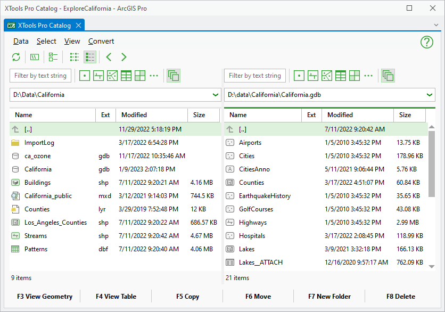Toggle the stacked-windows button in right pane
Image resolution: width=445 pixels, height=312 pixels.
click(x=388, y=76)
